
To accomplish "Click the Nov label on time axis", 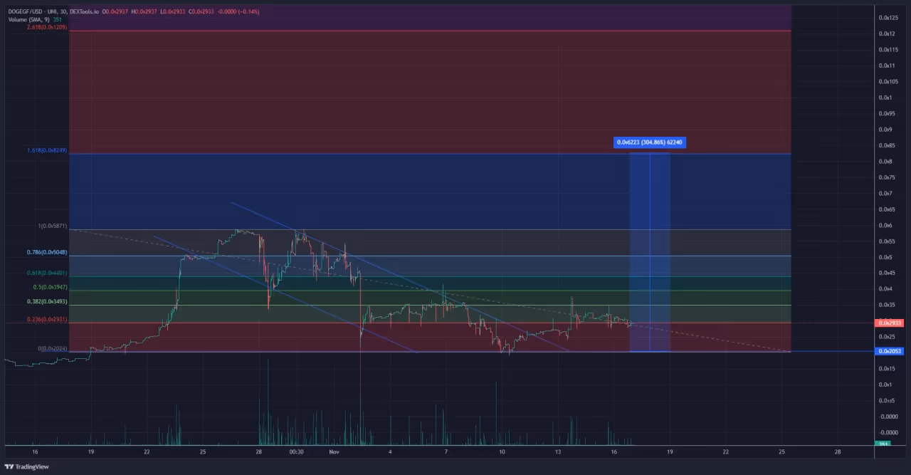I will pos(335,452).
